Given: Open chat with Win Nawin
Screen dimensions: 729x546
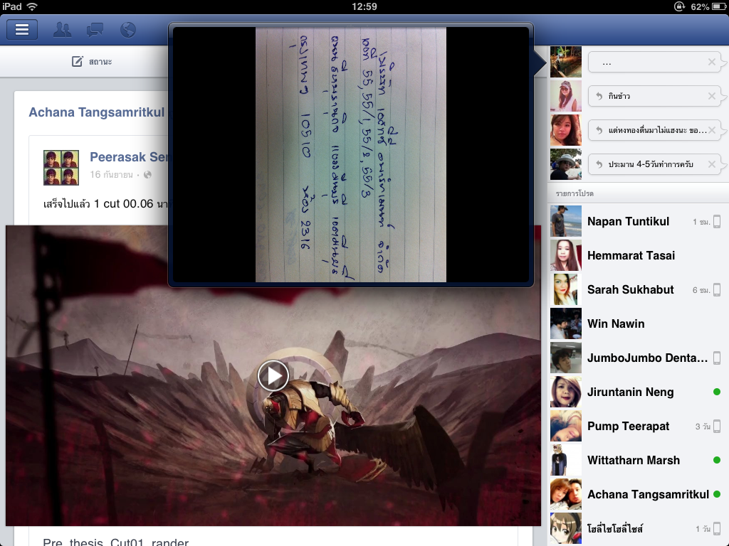Looking at the screenshot, I should [x=638, y=323].
